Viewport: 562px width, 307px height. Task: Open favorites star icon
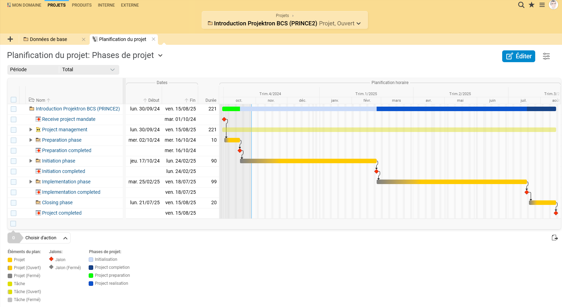pos(531,5)
